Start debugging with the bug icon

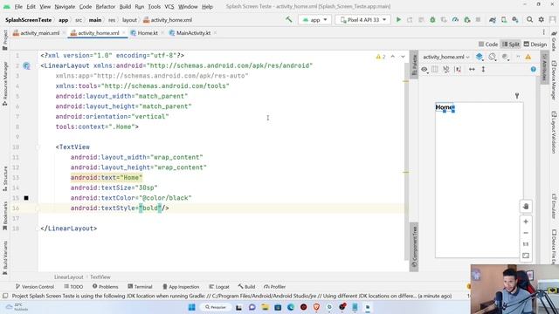pos(432,20)
